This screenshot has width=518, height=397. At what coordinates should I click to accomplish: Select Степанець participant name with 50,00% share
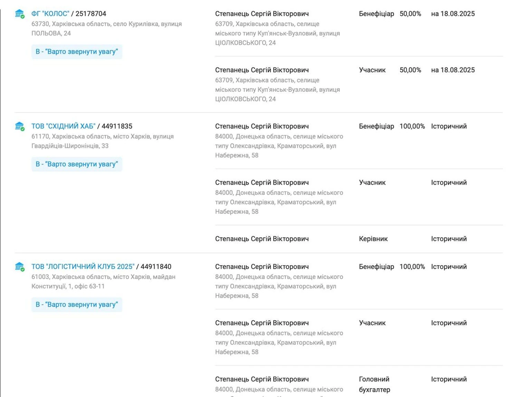tap(262, 70)
